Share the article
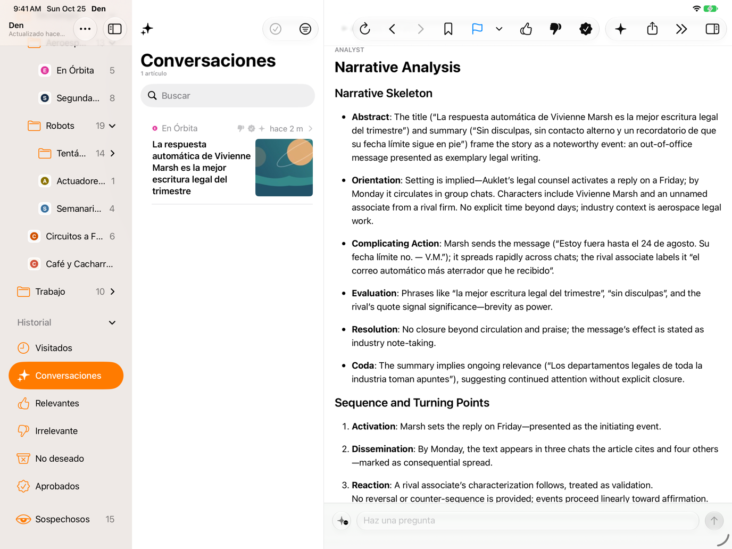 point(652,29)
